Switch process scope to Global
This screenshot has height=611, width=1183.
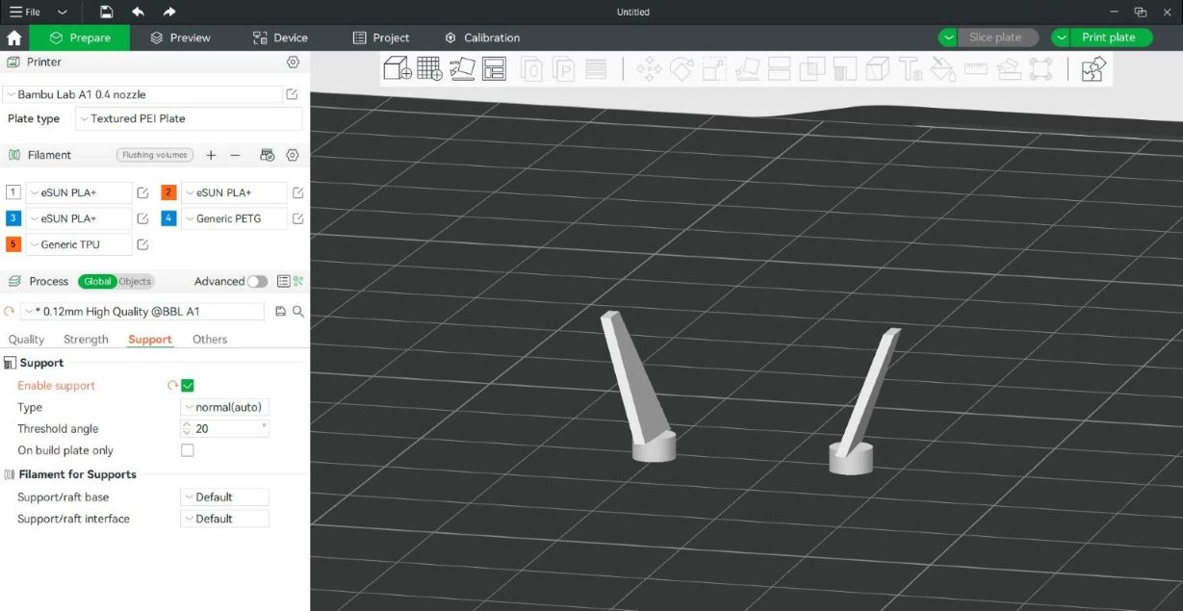[x=97, y=282]
